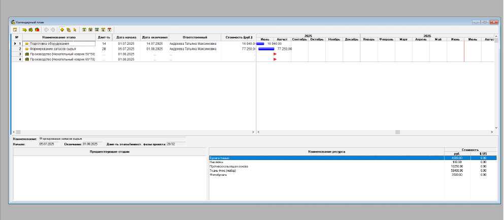Click duration cell 28
The image size is (504, 220).
(104, 49)
